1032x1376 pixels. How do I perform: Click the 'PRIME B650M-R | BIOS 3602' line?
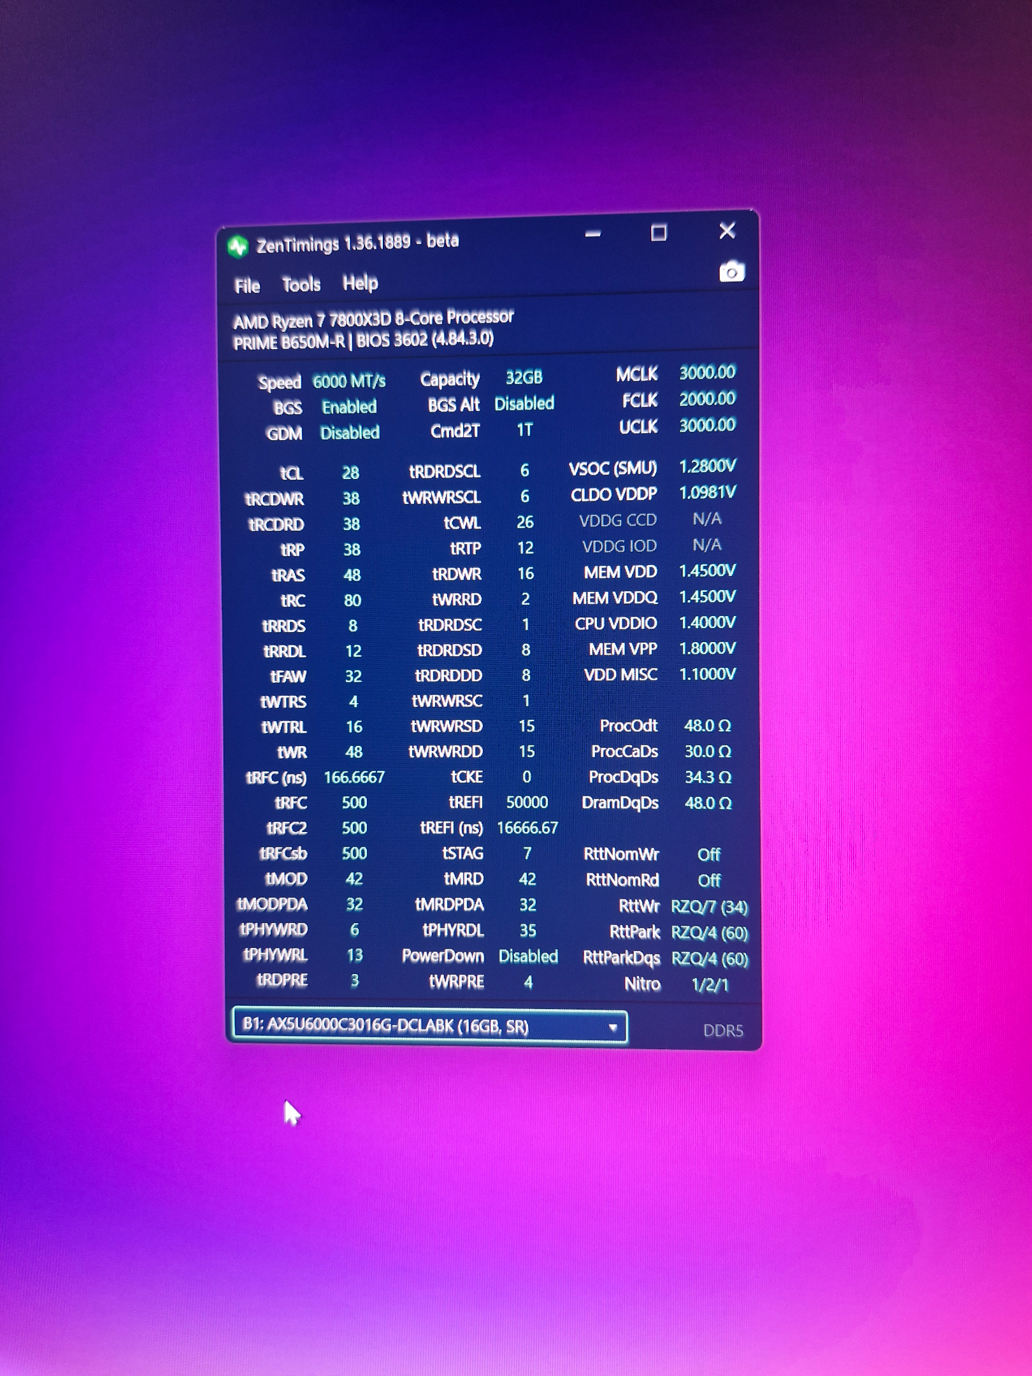[363, 341]
